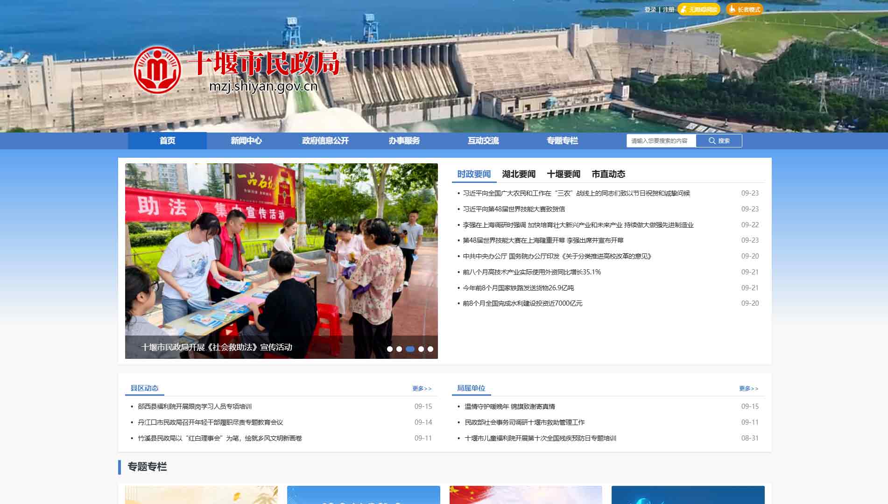Select the second carousel slide dot

(399, 349)
